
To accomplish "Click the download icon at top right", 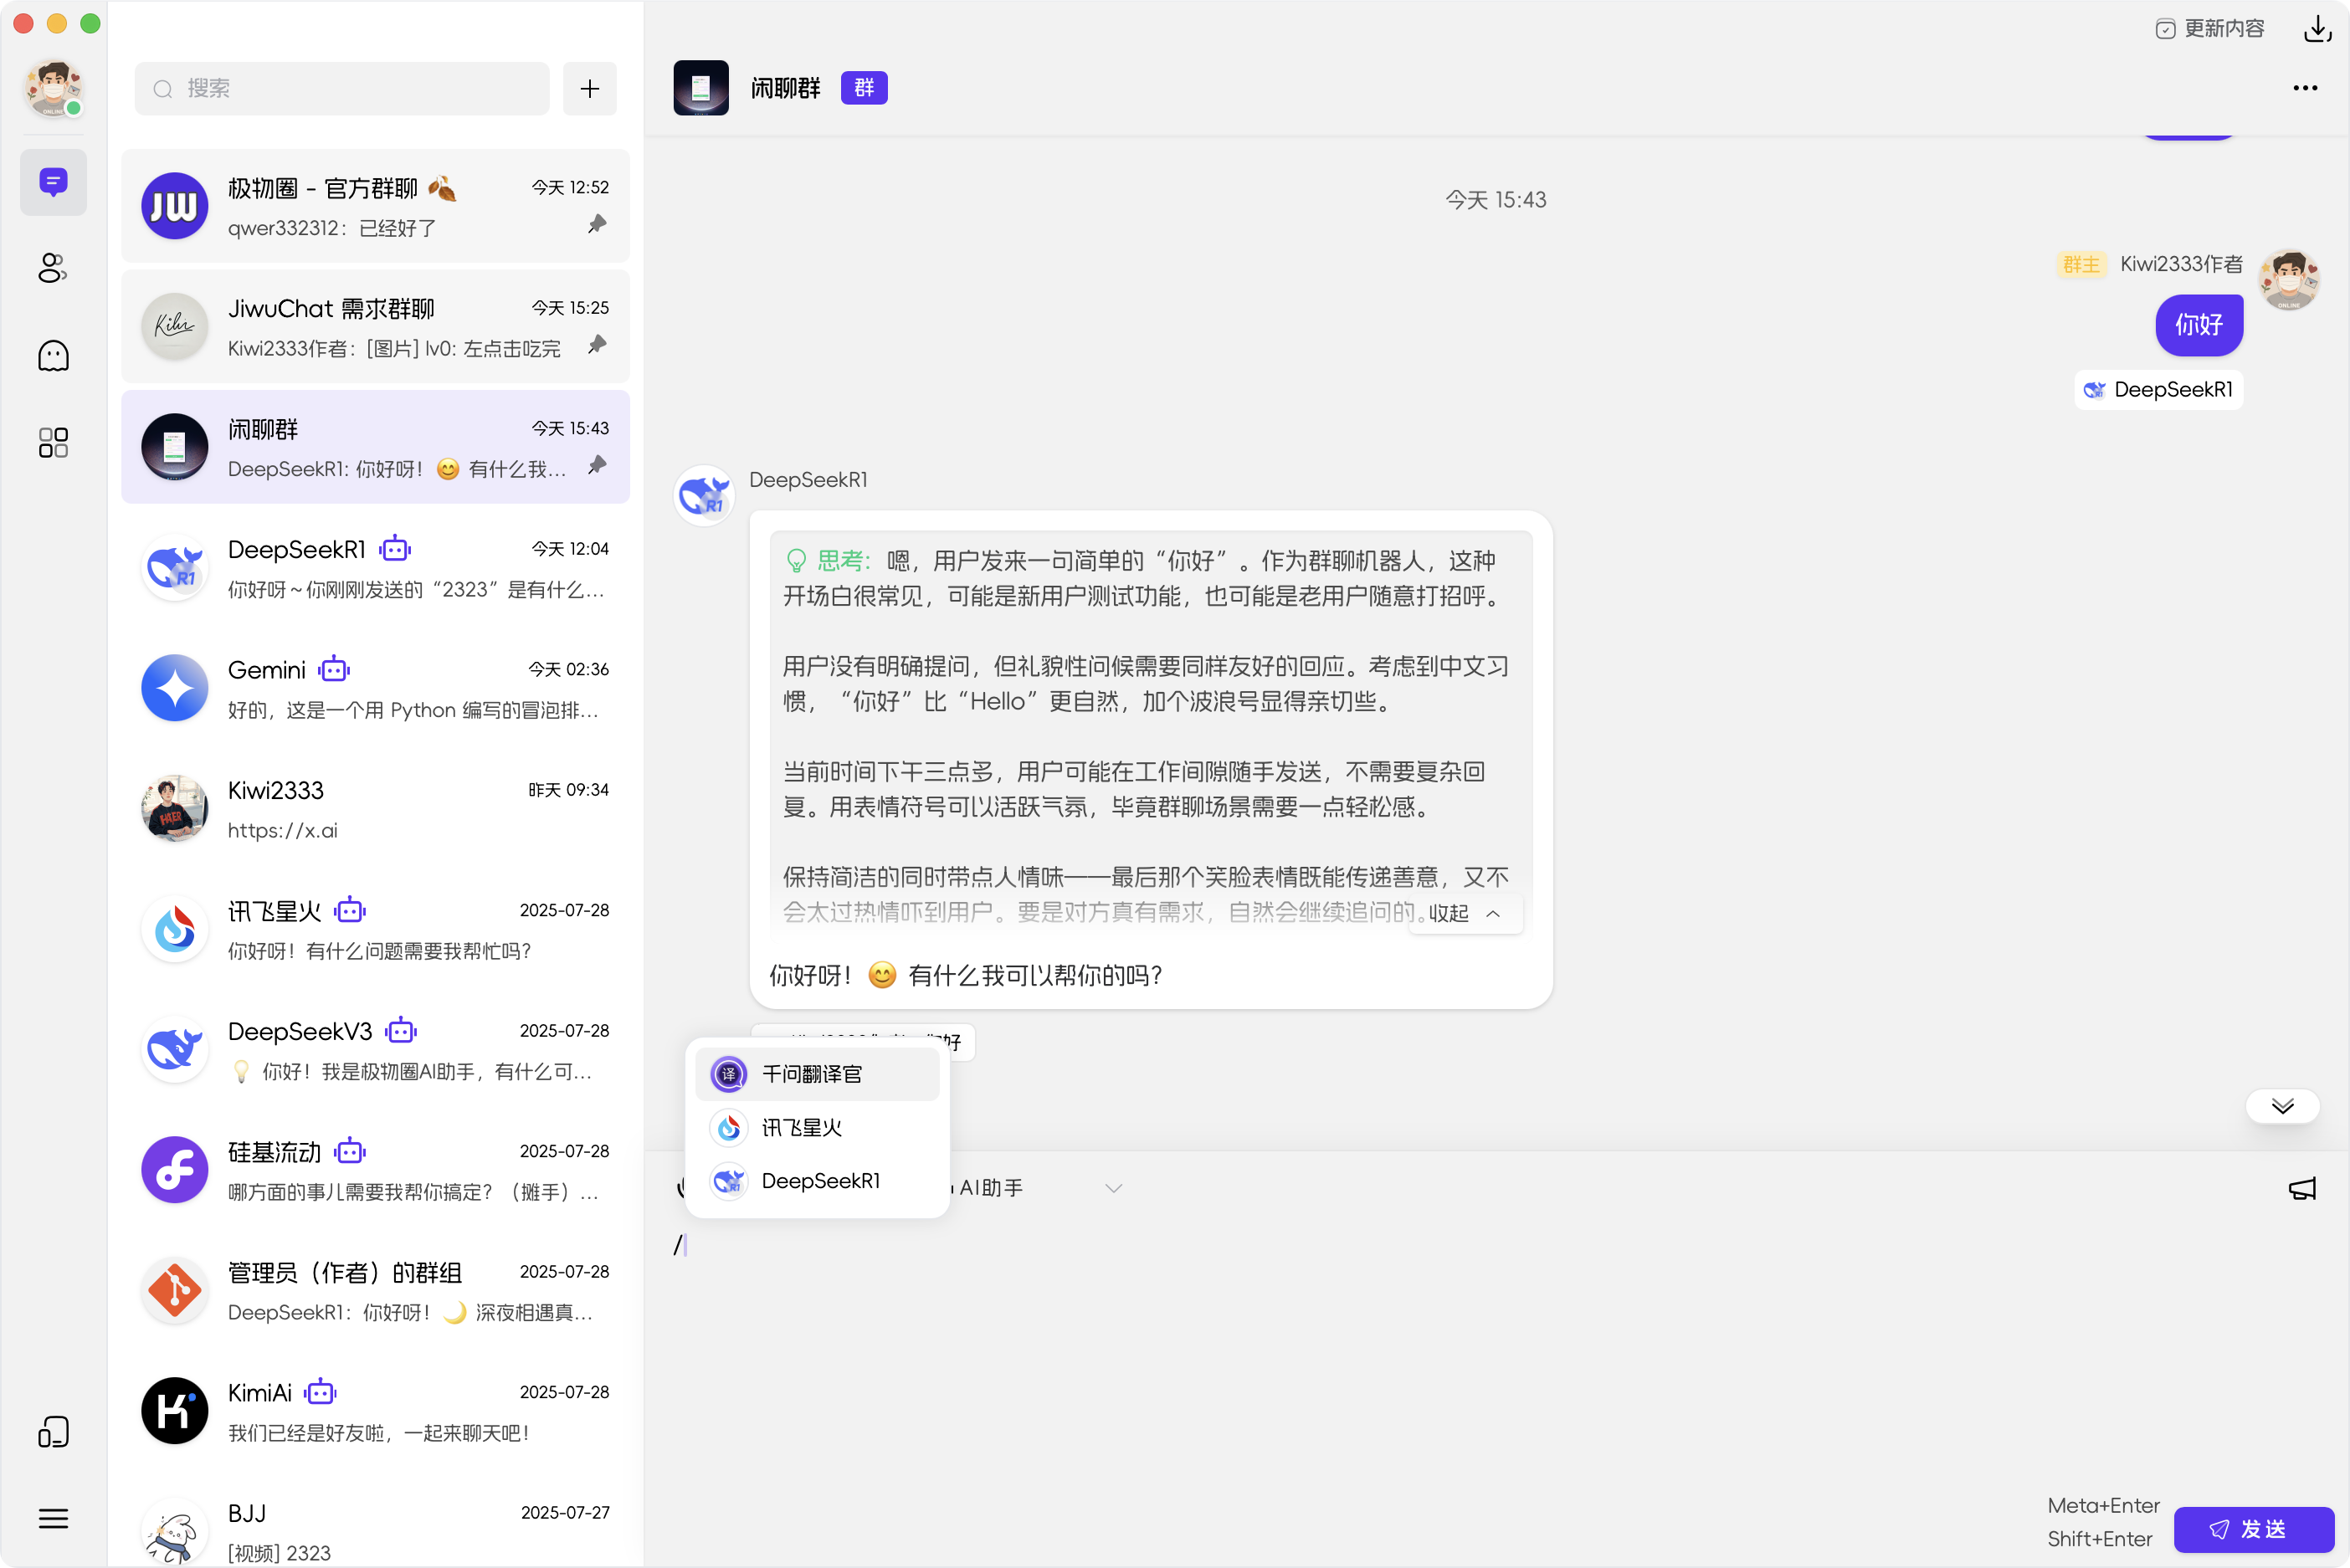I will (2317, 29).
